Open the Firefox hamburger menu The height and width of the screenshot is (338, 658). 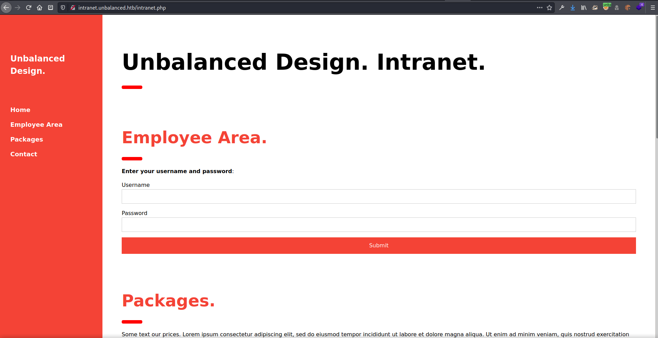pyautogui.click(x=652, y=7)
